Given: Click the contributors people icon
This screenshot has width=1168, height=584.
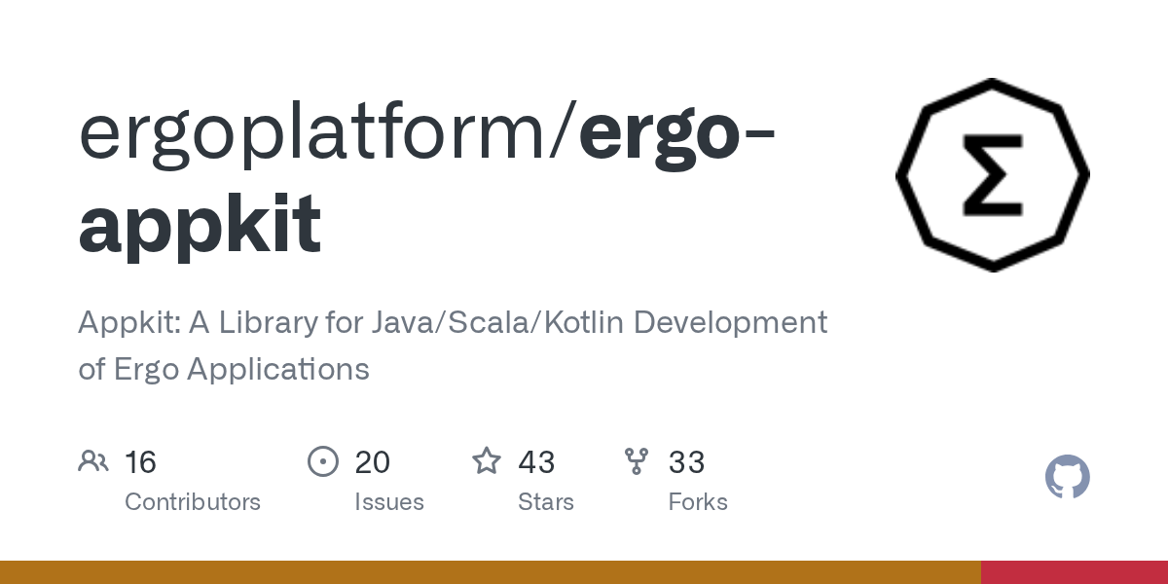Looking at the screenshot, I should click(x=93, y=461).
